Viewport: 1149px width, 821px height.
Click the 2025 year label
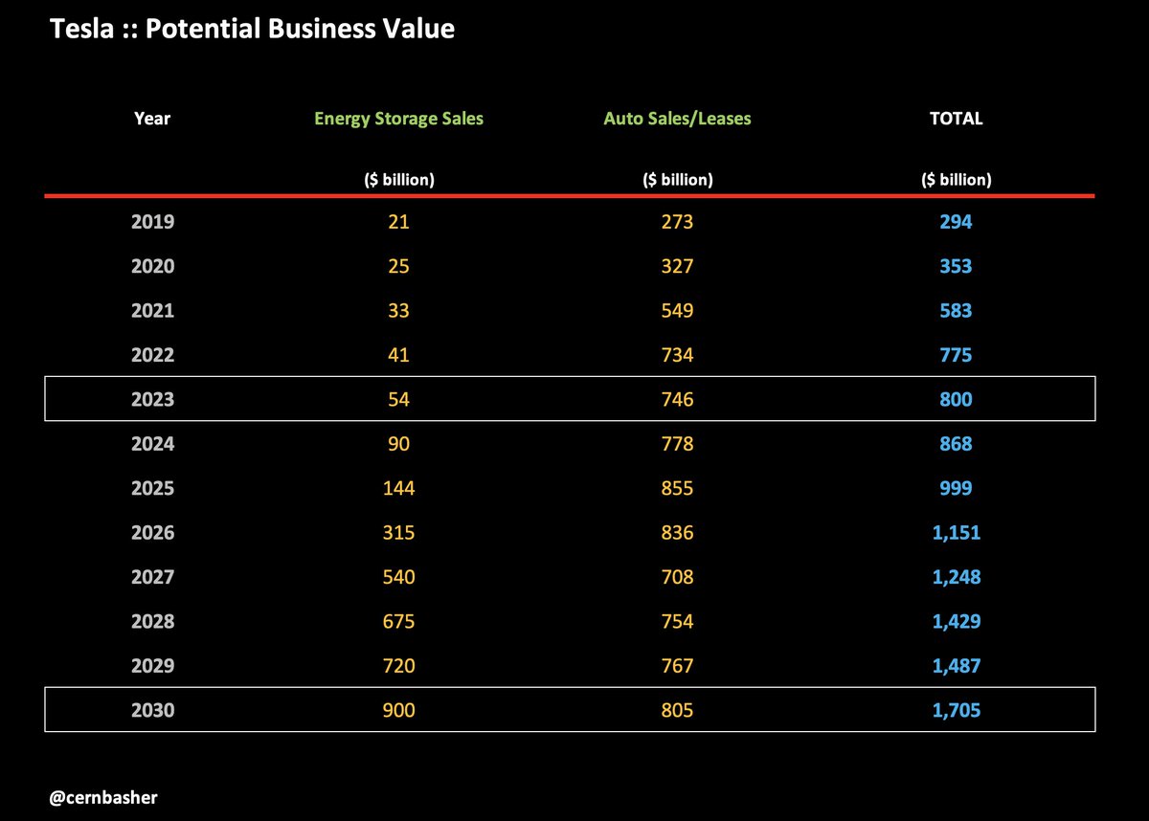tap(152, 488)
